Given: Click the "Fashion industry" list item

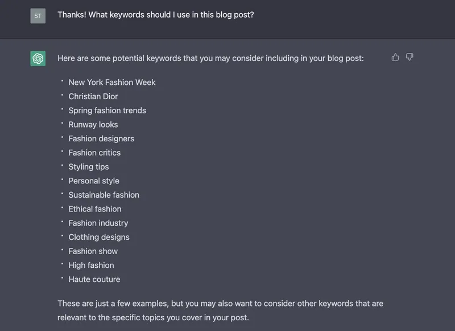Looking at the screenshot, I should pos(98,223).
